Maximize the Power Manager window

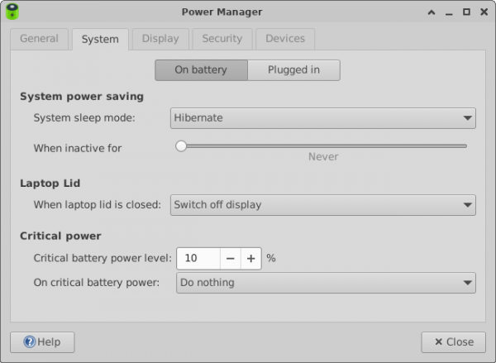[466, 12]
